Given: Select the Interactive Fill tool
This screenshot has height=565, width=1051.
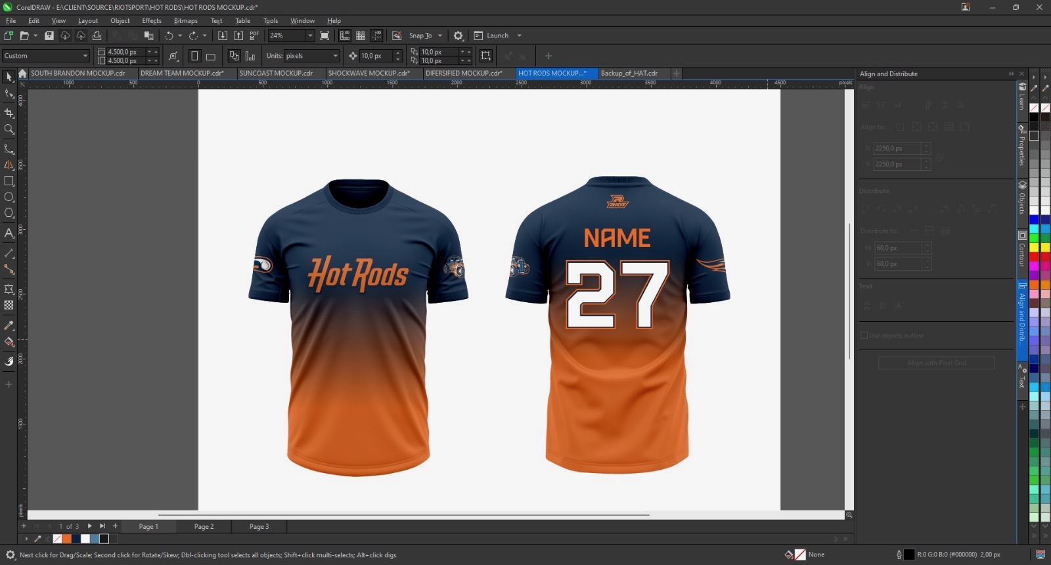Looking at the screenshot, I should (x=9, y=342).
